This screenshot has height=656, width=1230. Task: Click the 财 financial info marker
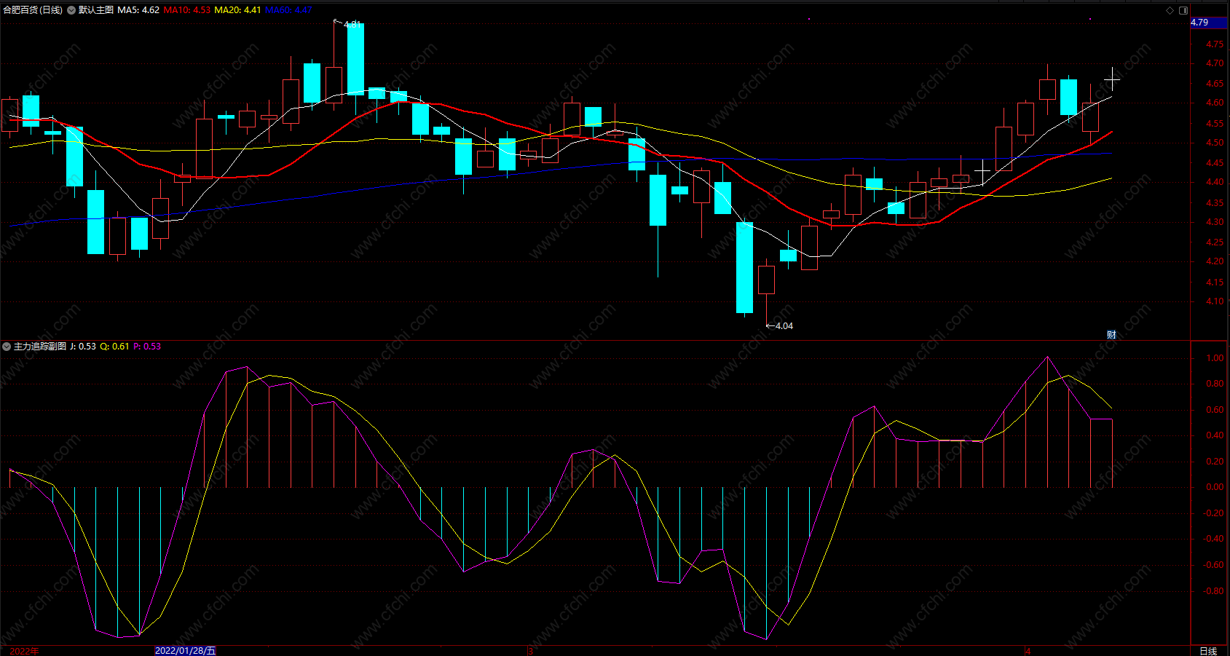1111,335
